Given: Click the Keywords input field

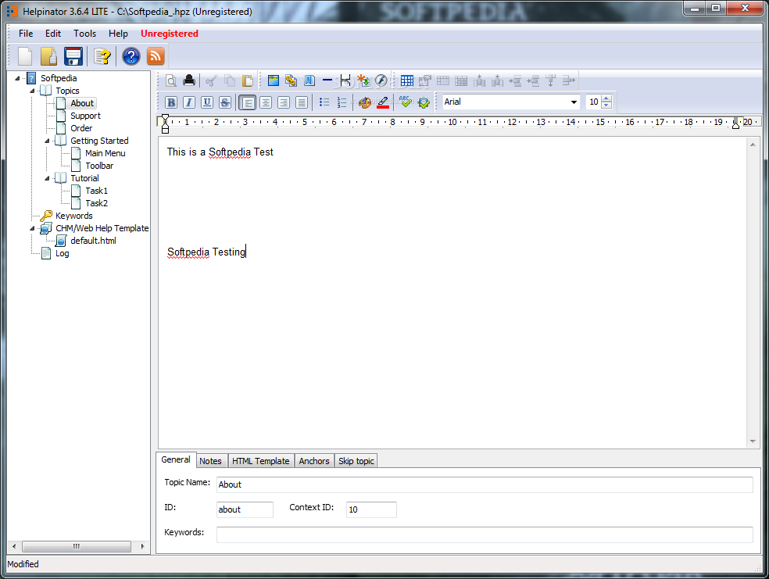Looking at the screenshot, I should [485, 534].
